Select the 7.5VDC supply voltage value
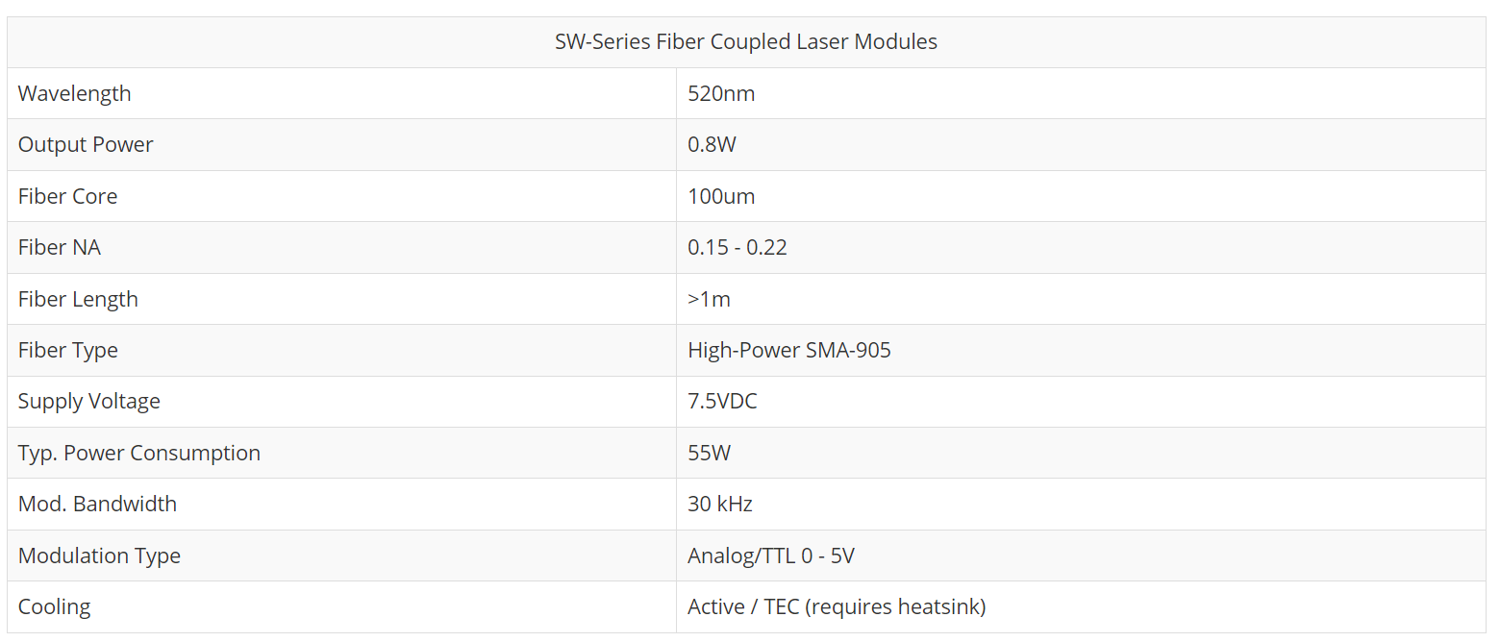The width and height of the screenshot is (1500, 642). [722, 402]
